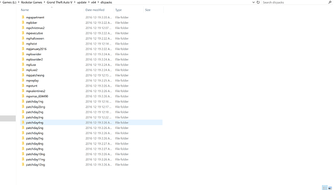The width and height of the screenshot is (334, 190).
Task: Click the mppatchesng folder icon
Action: (23, 75)
